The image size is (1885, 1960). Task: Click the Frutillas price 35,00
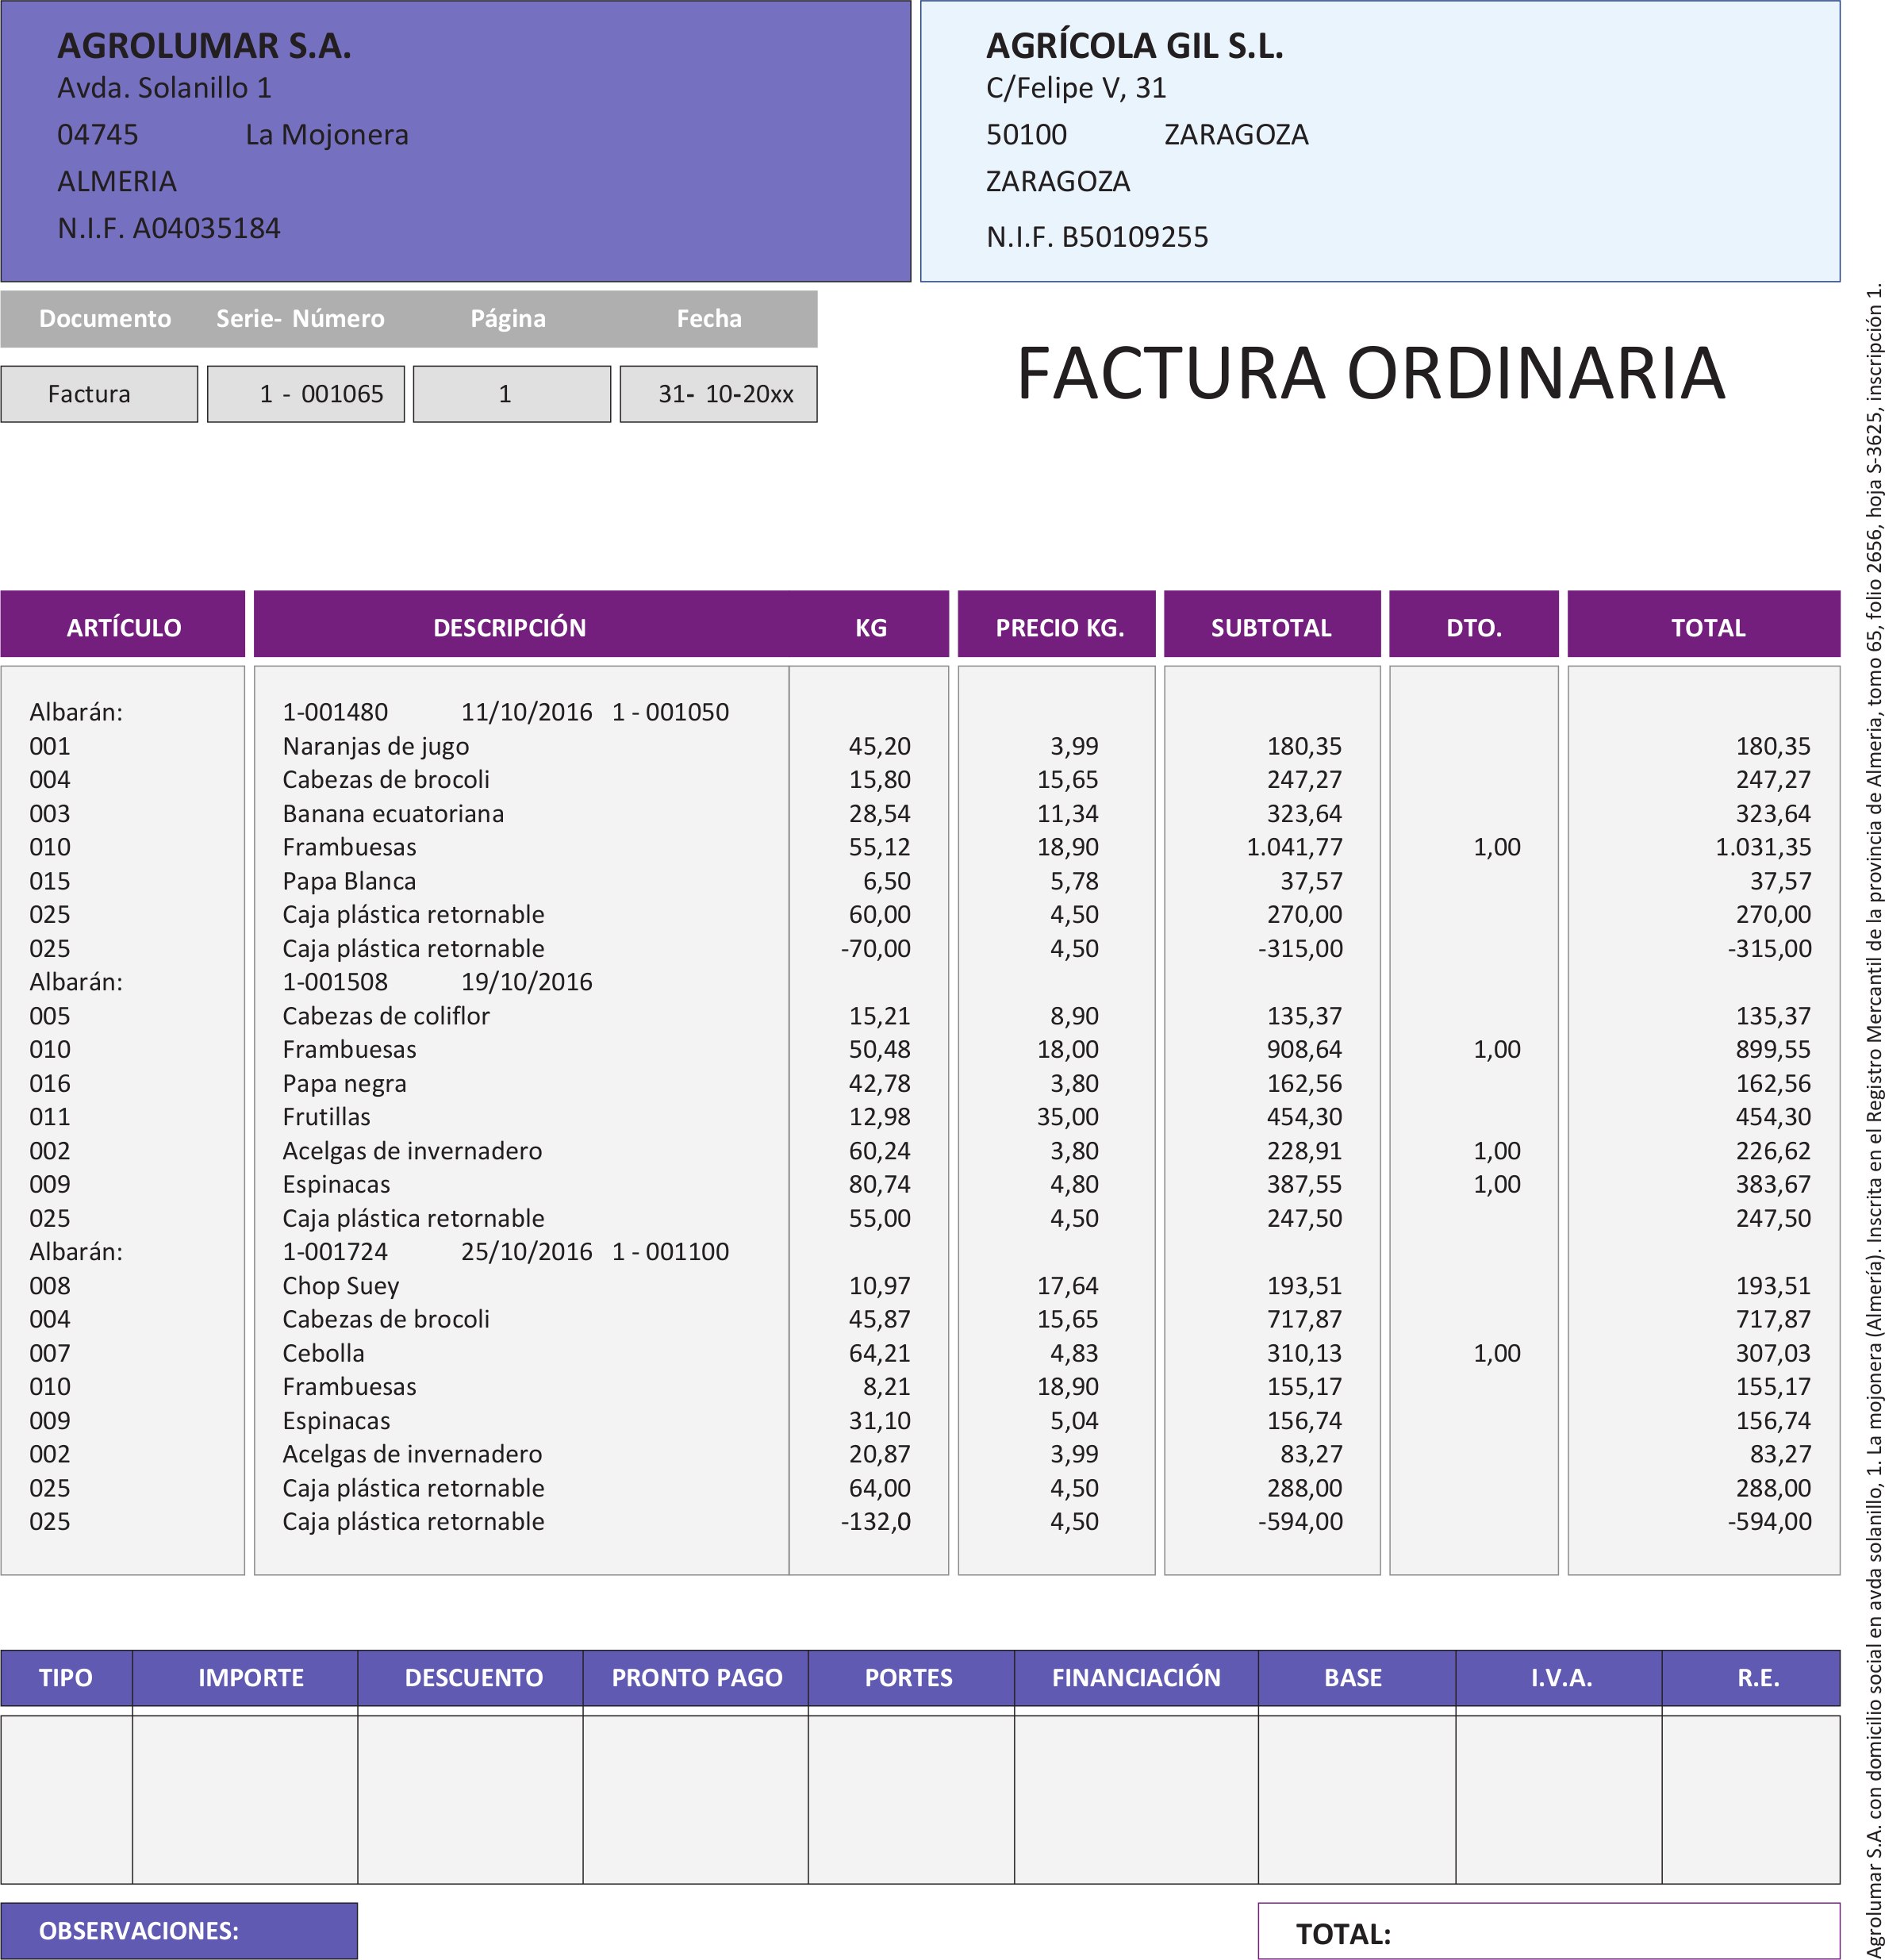coord(1067,1117)
